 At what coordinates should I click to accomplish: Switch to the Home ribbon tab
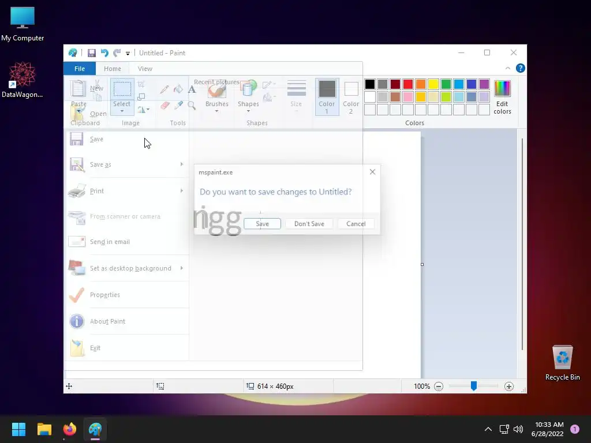tap(113, 69)
